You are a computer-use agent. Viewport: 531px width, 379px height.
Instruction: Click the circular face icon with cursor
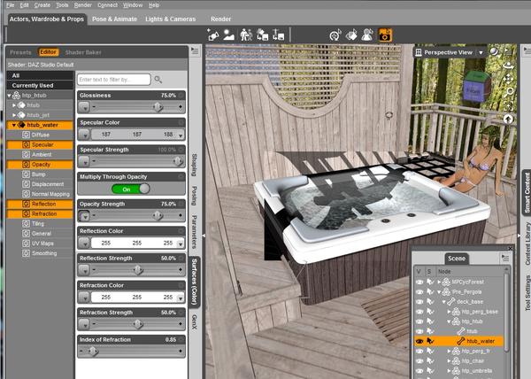pos(335,35)
